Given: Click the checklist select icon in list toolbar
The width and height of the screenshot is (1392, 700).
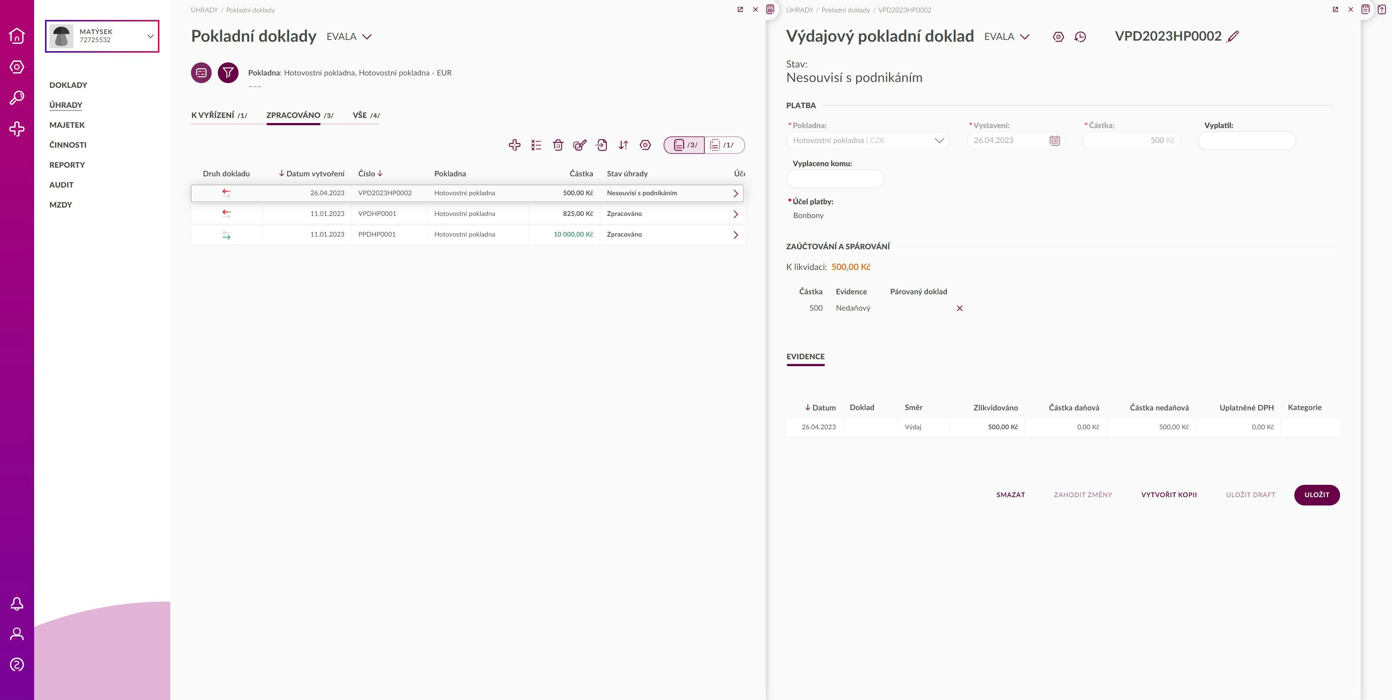Looking at the screenshot, I should (x=536, y=145).
